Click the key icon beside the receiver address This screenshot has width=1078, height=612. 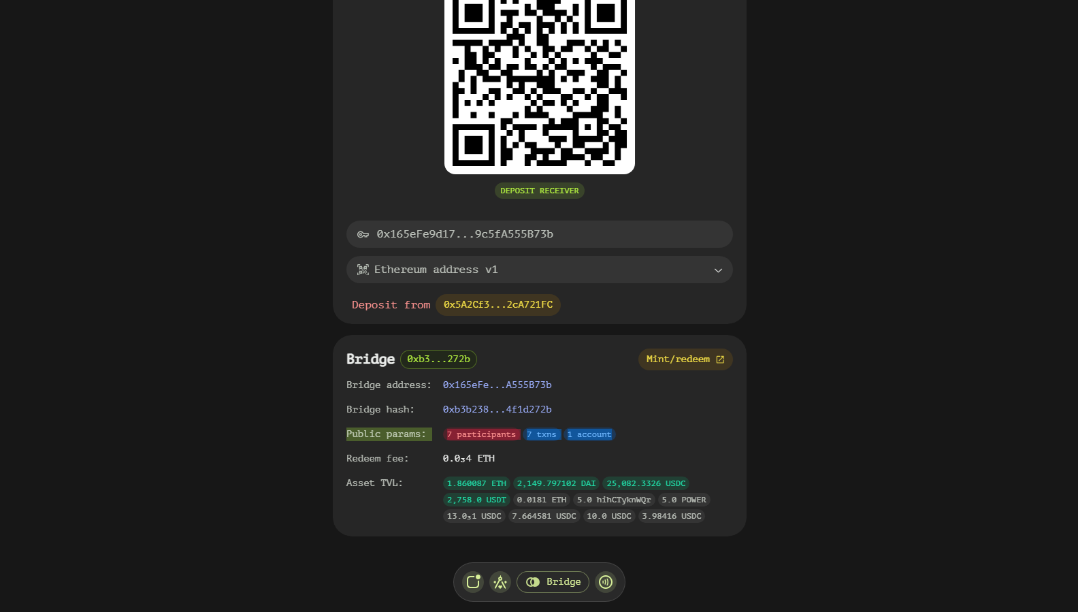point(363,234)
